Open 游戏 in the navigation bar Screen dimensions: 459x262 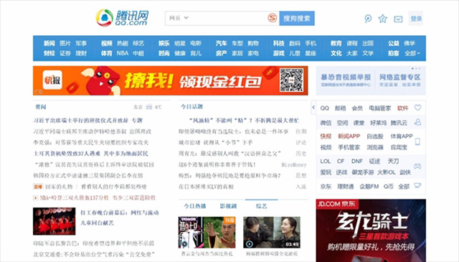click(279, 53)
